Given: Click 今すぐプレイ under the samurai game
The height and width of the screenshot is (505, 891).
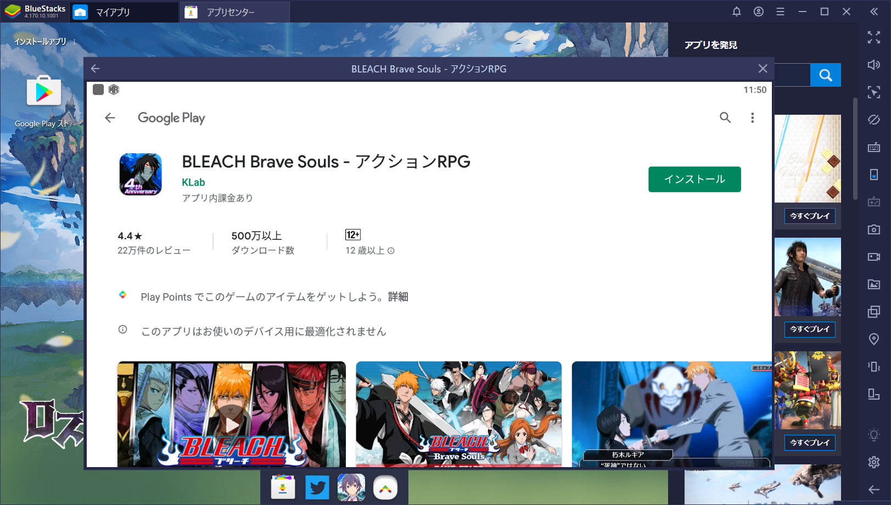Looking at the screenshot, I should pyautogui.click(x=810, y=442).
